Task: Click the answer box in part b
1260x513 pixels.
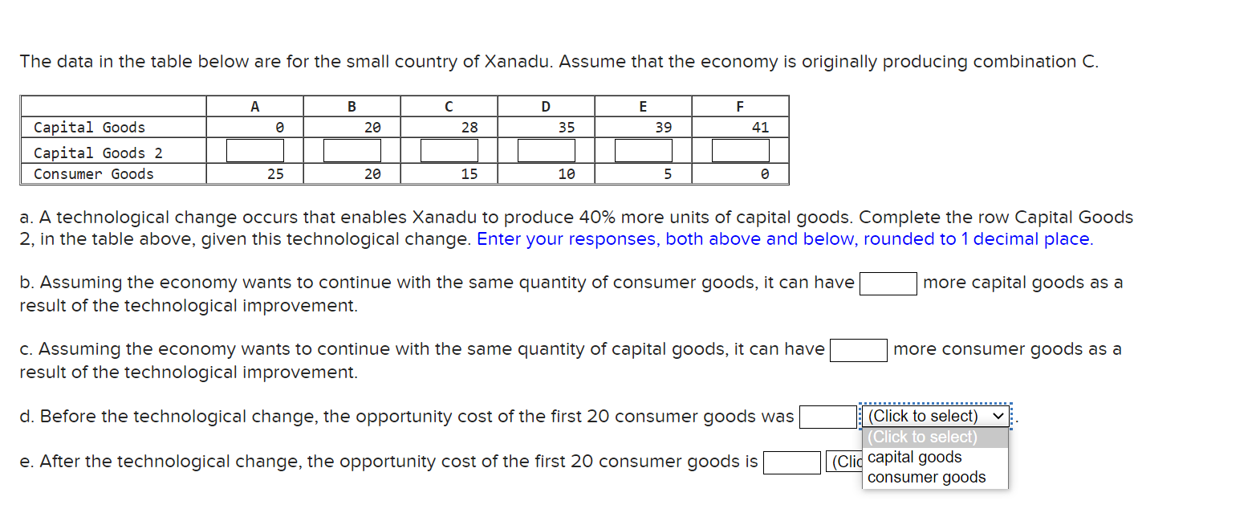Action: click(x=887, y=283)
